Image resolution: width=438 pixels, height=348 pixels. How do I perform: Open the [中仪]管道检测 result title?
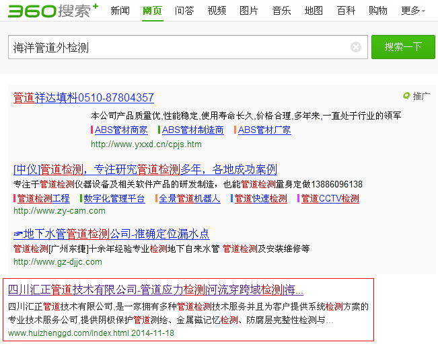tap(145, 169)
